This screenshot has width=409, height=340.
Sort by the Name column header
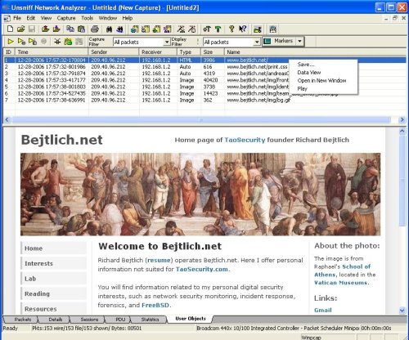[315, 51]
